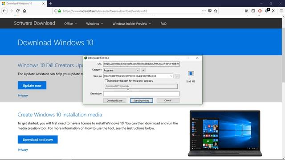This screenshot has height=160, width=285.
Task: Save page to Pocket icon
Action: click(210, 11)
